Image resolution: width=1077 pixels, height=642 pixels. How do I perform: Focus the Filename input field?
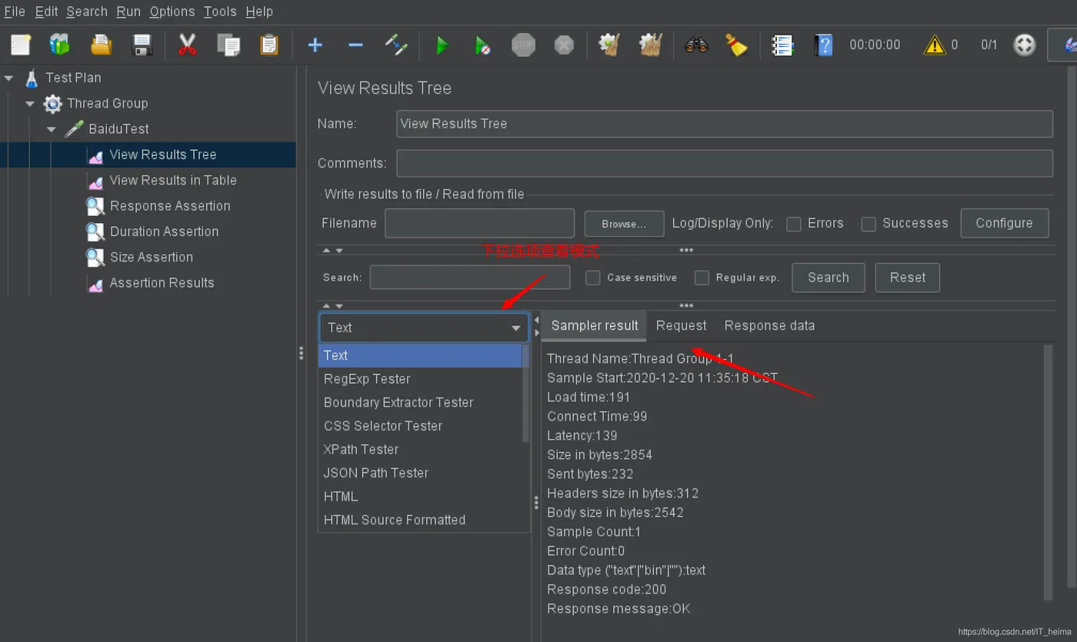coord(479,224)
